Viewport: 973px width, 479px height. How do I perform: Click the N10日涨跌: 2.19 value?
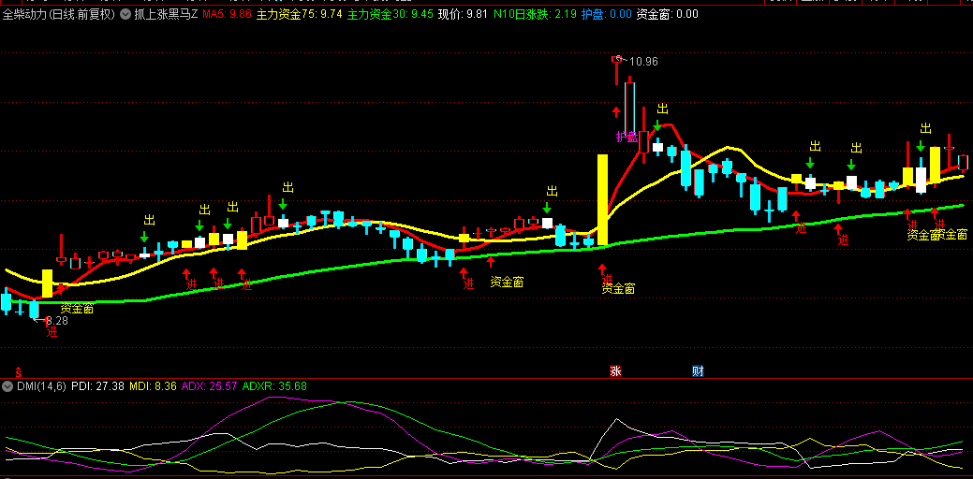tap(535, 14)
